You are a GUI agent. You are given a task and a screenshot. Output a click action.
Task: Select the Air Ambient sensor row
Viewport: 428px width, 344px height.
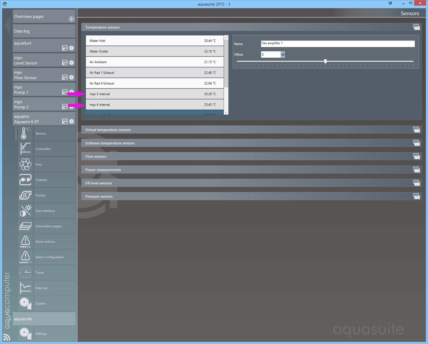tap(155, 62)
